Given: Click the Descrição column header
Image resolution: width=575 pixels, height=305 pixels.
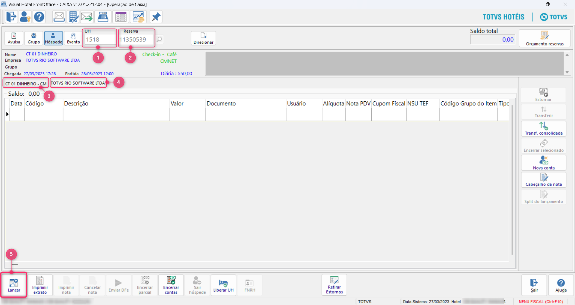Looking at the screenshot, I should click(116, 103).
